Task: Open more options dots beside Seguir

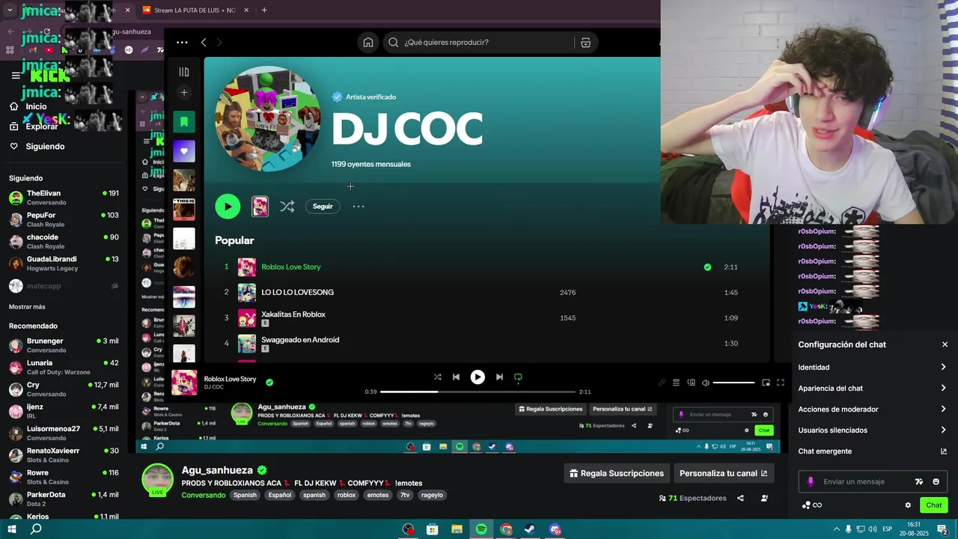Action: pos(359,207)
